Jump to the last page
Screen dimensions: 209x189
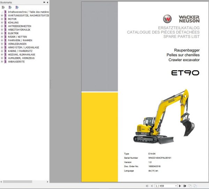(x=185, y=186)
